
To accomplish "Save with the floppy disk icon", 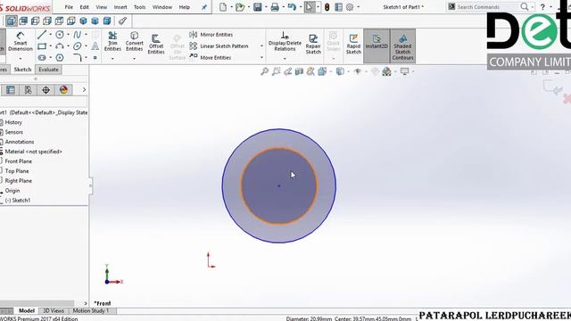I will pyautogui.click(x=258, y=7).
